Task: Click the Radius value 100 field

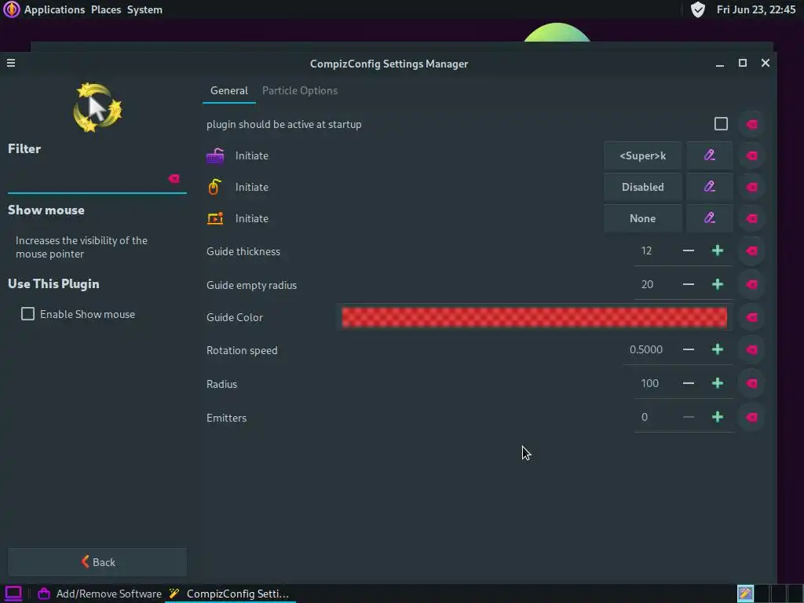Action: click(x=655, y=383)
